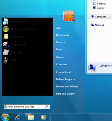Viewport: 112px width, 121px height.
Task: Open Windows Explorer folder taskbar icon
Action: click(31, 117)
